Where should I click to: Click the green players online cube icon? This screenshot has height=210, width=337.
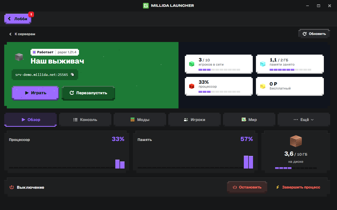coord(192,64)
